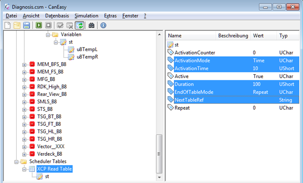Collapse the Variablen folder node
Screen dimensions: 303x183
(48, 35)
